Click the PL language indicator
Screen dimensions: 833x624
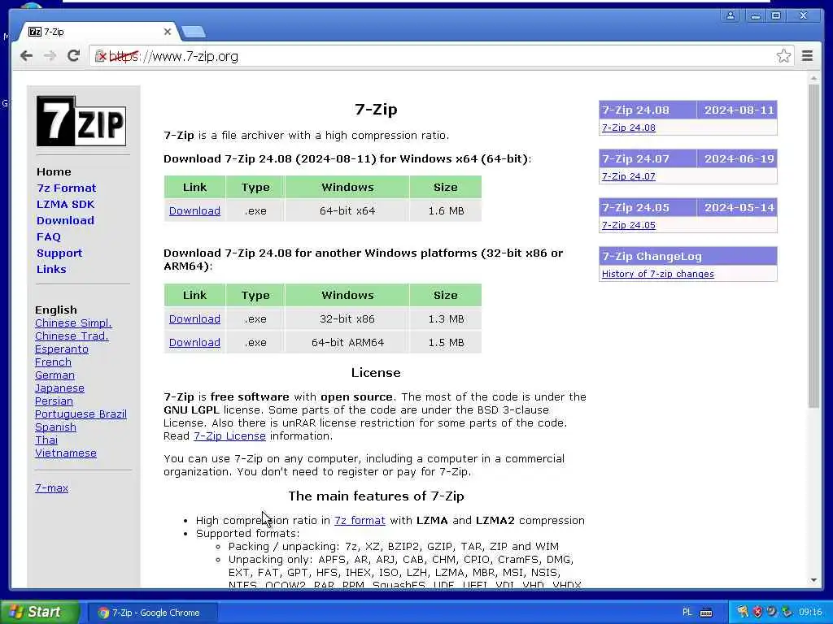[x=687, y=613]
